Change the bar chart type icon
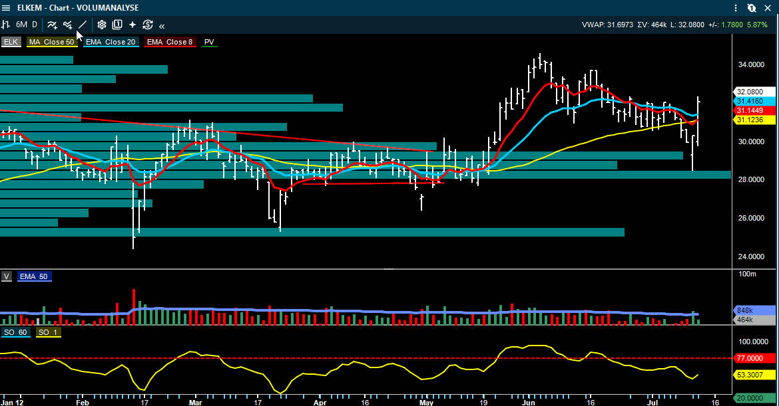This screenshot has width=779, height=406. click(x=6, y=25)
